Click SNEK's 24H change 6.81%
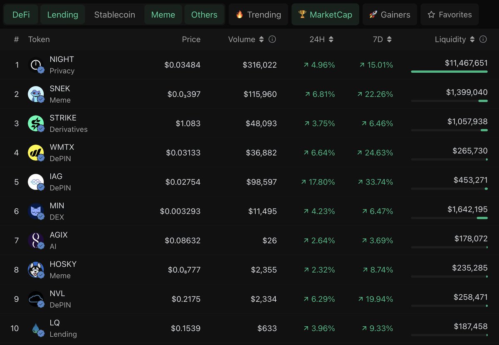Screen dimensions: 499x345 click(319, 94)
